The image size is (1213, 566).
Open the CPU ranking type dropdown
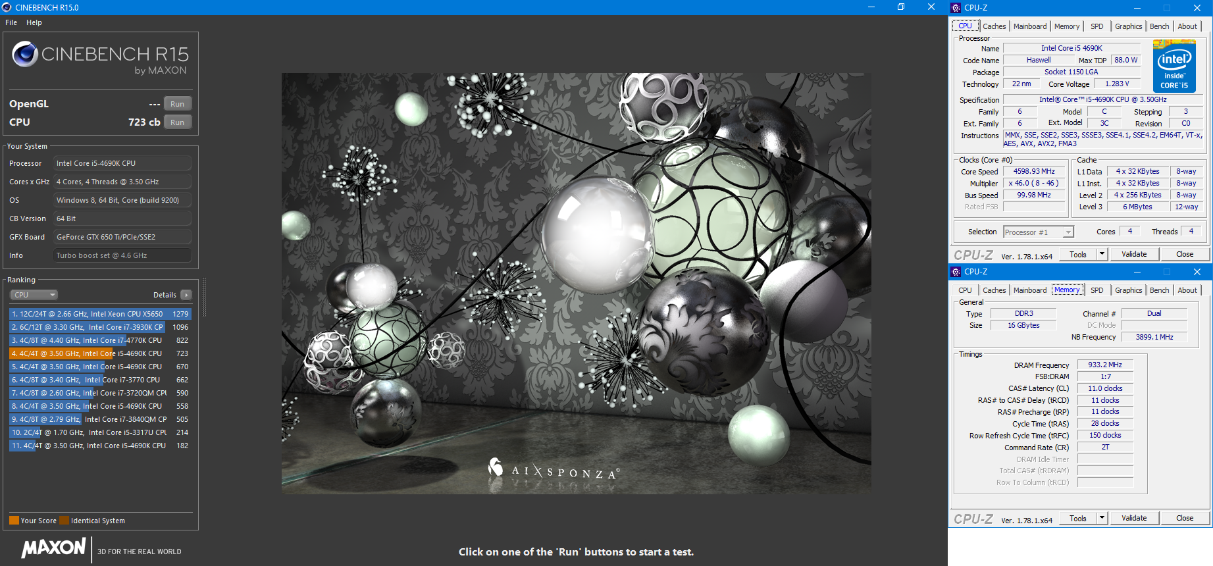[34, 295]
